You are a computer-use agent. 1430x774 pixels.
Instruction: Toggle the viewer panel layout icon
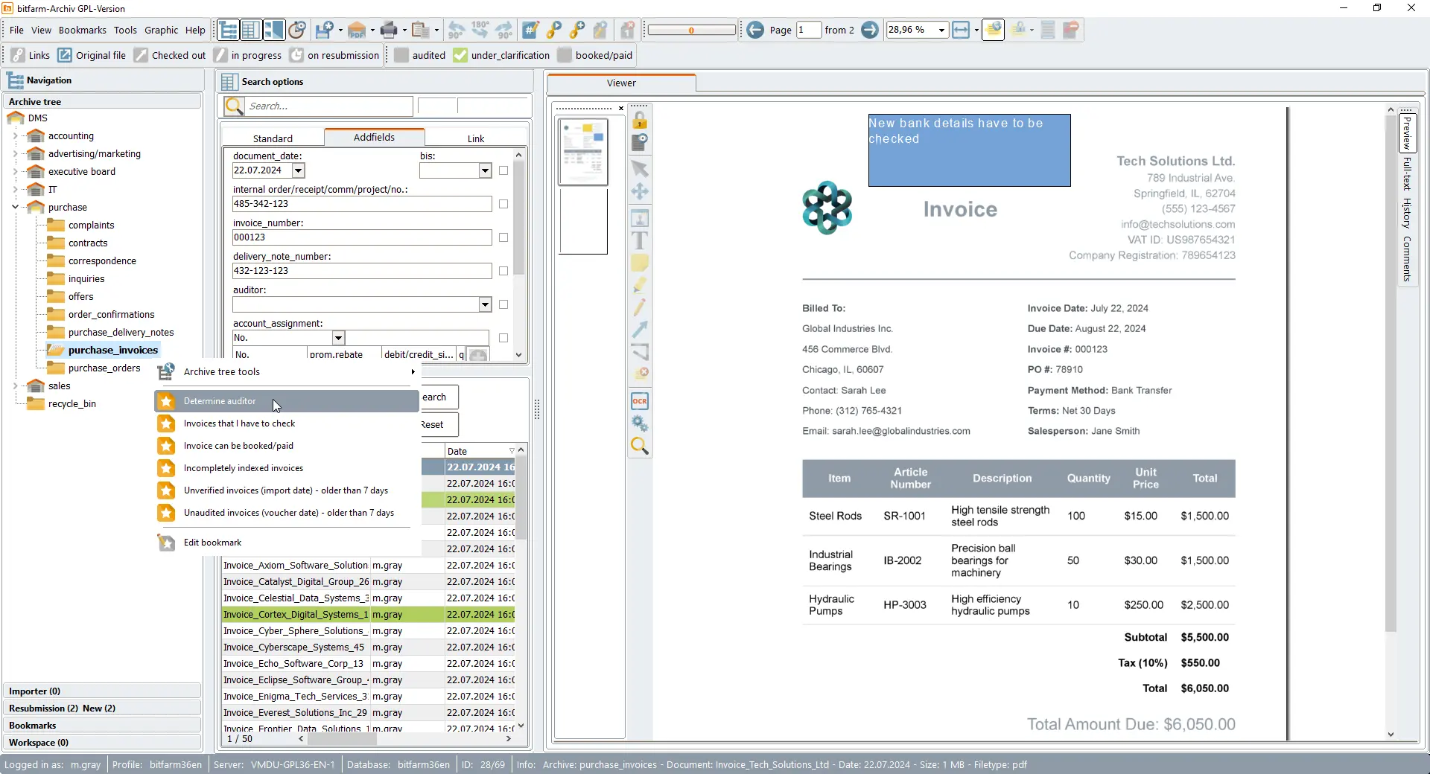[273, 30]
